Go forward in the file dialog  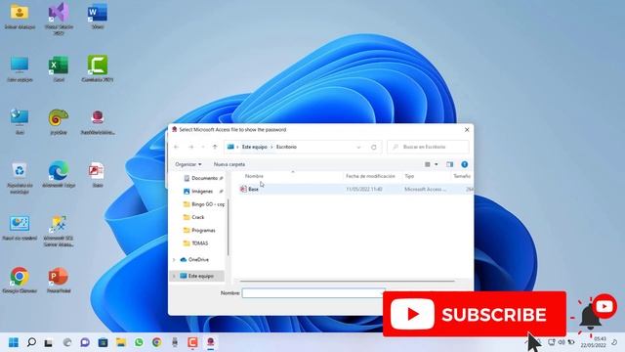pos(191,147)
